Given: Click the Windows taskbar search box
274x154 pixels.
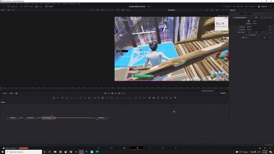Looking at the screenshot, I should click(24, 152).
